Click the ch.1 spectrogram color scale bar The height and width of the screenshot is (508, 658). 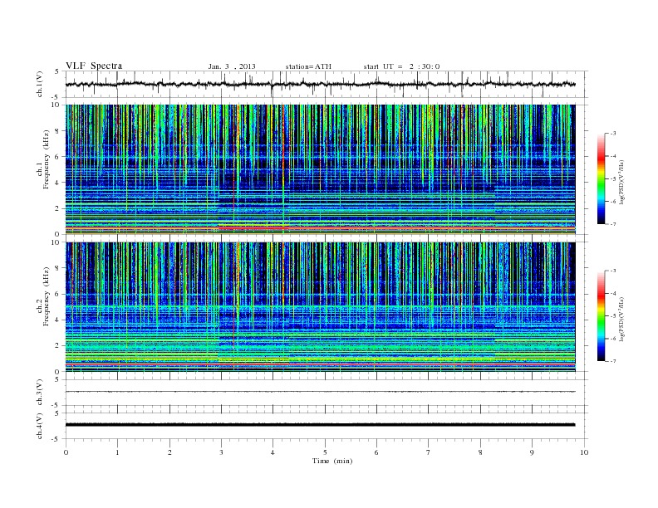pyautogui.click(x=601, y=179)
